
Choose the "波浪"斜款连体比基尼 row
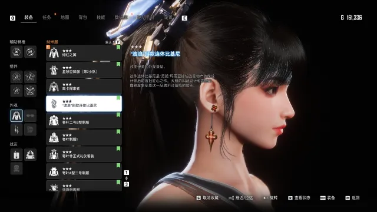pyautogui.click(x=84, y=104)
